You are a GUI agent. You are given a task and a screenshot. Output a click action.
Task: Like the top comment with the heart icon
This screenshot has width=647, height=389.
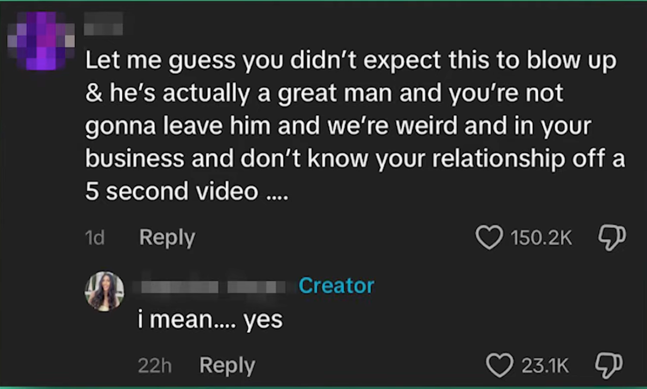(x=489, y=237)
